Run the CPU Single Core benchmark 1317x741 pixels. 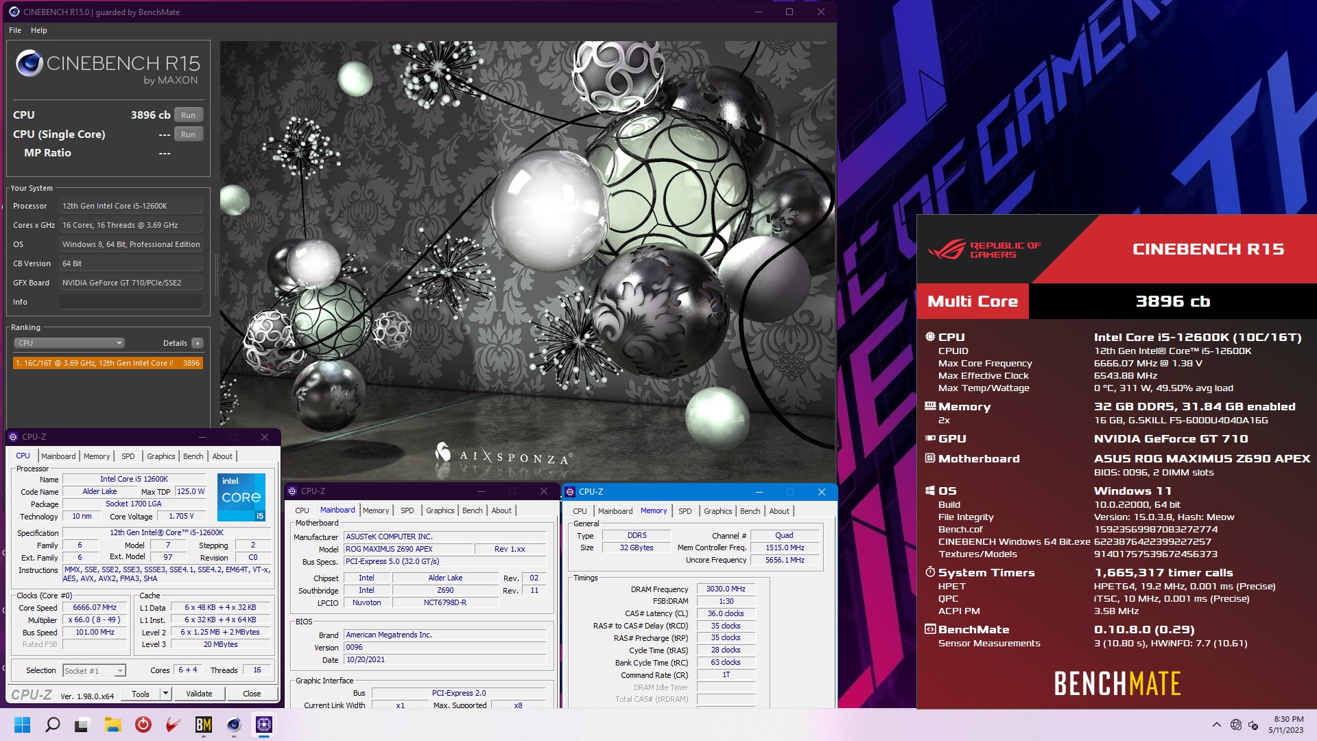pyautogui.click(x=189, y=134)
